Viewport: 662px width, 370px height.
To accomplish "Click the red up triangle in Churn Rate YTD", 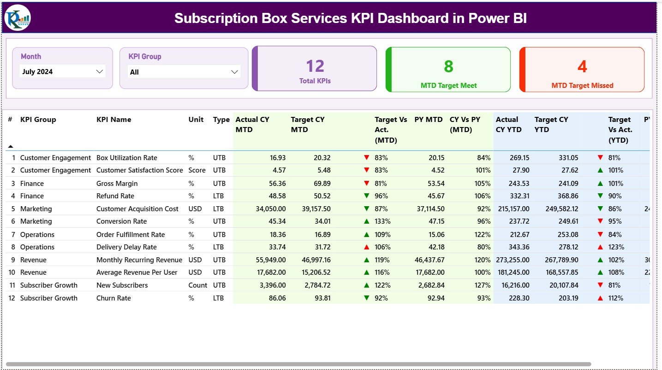I will pos(600,298).
